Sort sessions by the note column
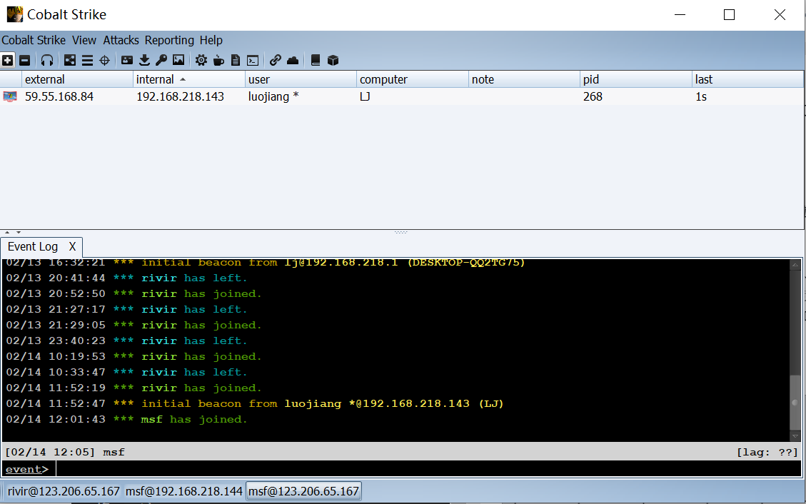 coord(524,79)
